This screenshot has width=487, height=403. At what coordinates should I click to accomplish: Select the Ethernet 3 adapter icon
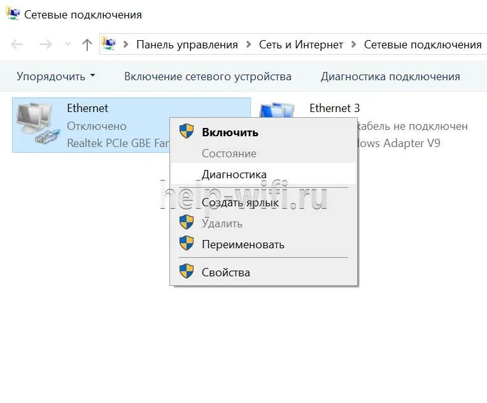click(277, 110)
